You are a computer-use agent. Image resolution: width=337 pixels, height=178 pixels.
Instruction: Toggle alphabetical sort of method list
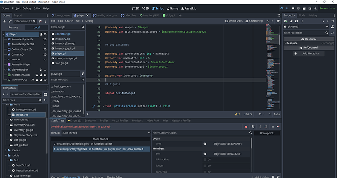[x=83, y=74]
